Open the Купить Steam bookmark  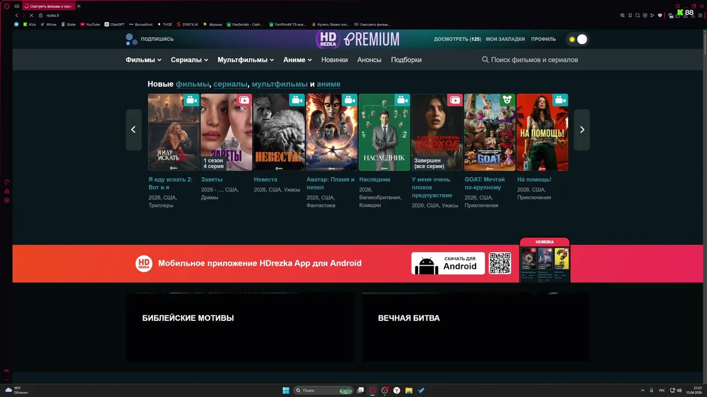330,24
